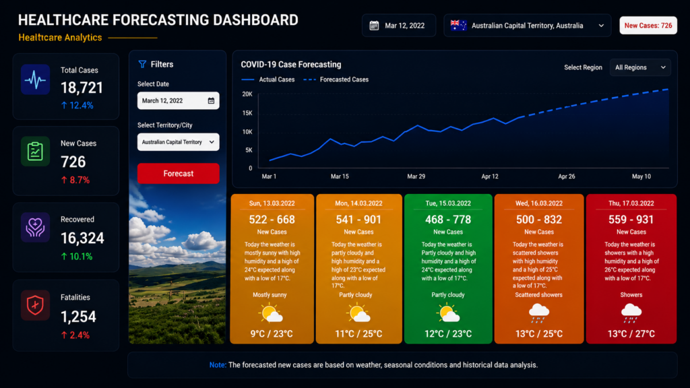Click the 522 - 668 new cases range
690x388 pixels.
pos(272,220)
